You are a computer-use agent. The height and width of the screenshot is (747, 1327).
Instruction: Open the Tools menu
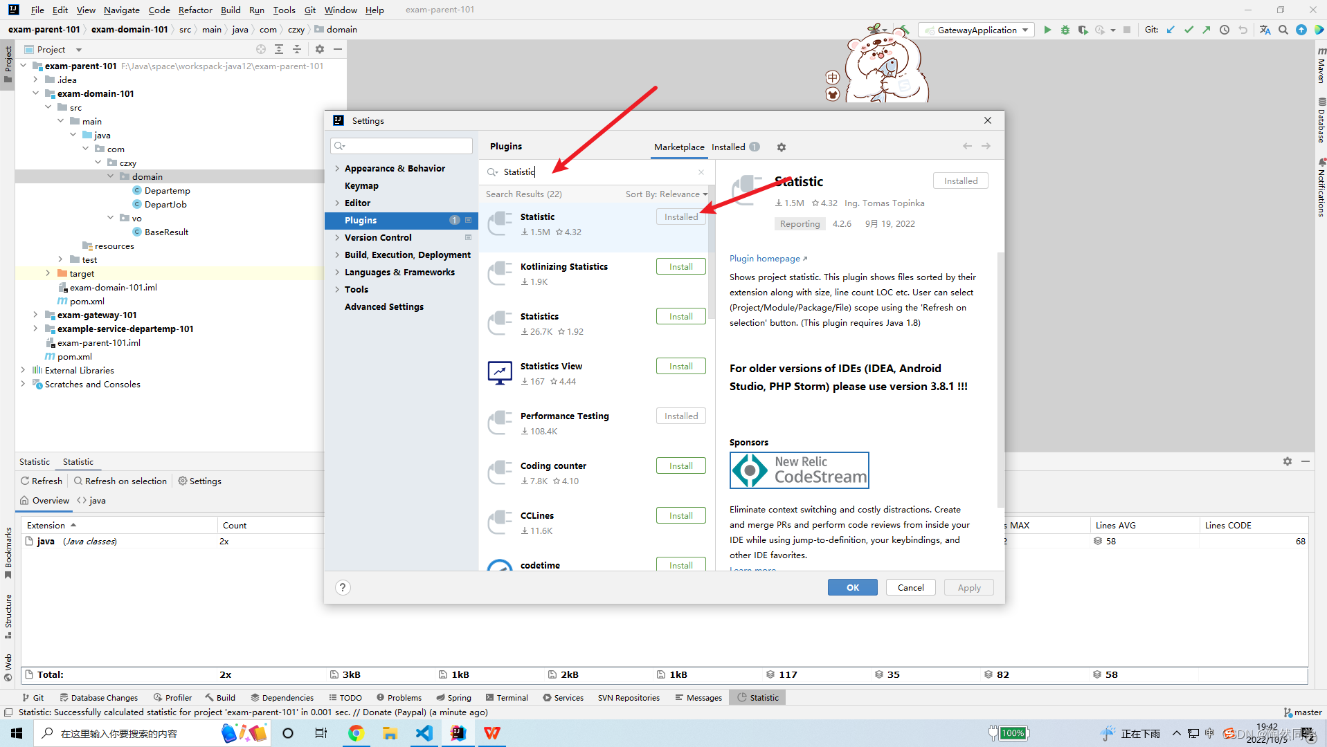tap(284, 10)
